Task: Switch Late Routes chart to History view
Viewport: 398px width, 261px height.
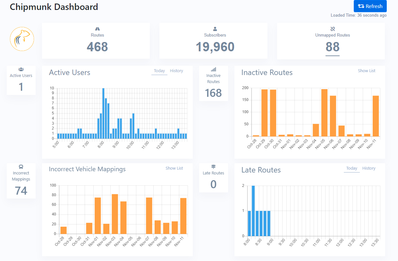Action: pyautogui.click(x=369, y=168)
